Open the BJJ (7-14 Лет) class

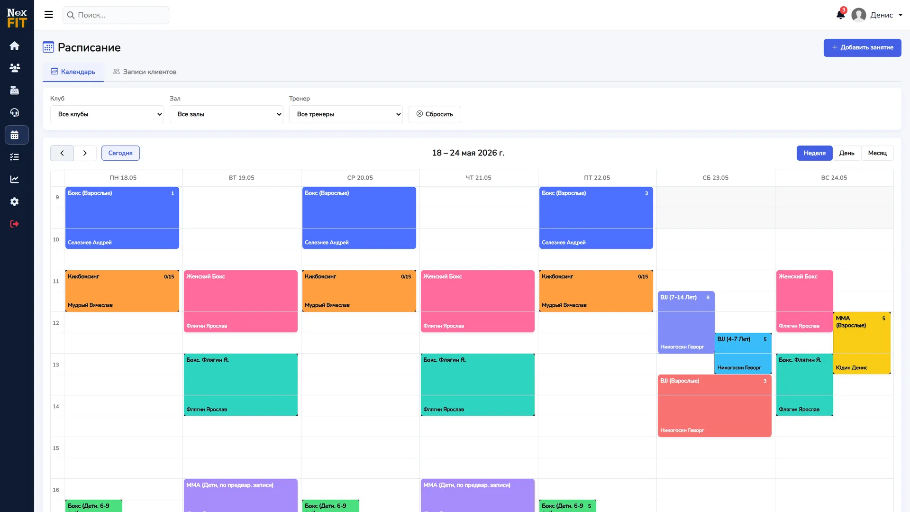point(686,322)
